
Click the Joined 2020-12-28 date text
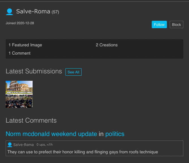(x=20, y=23)
